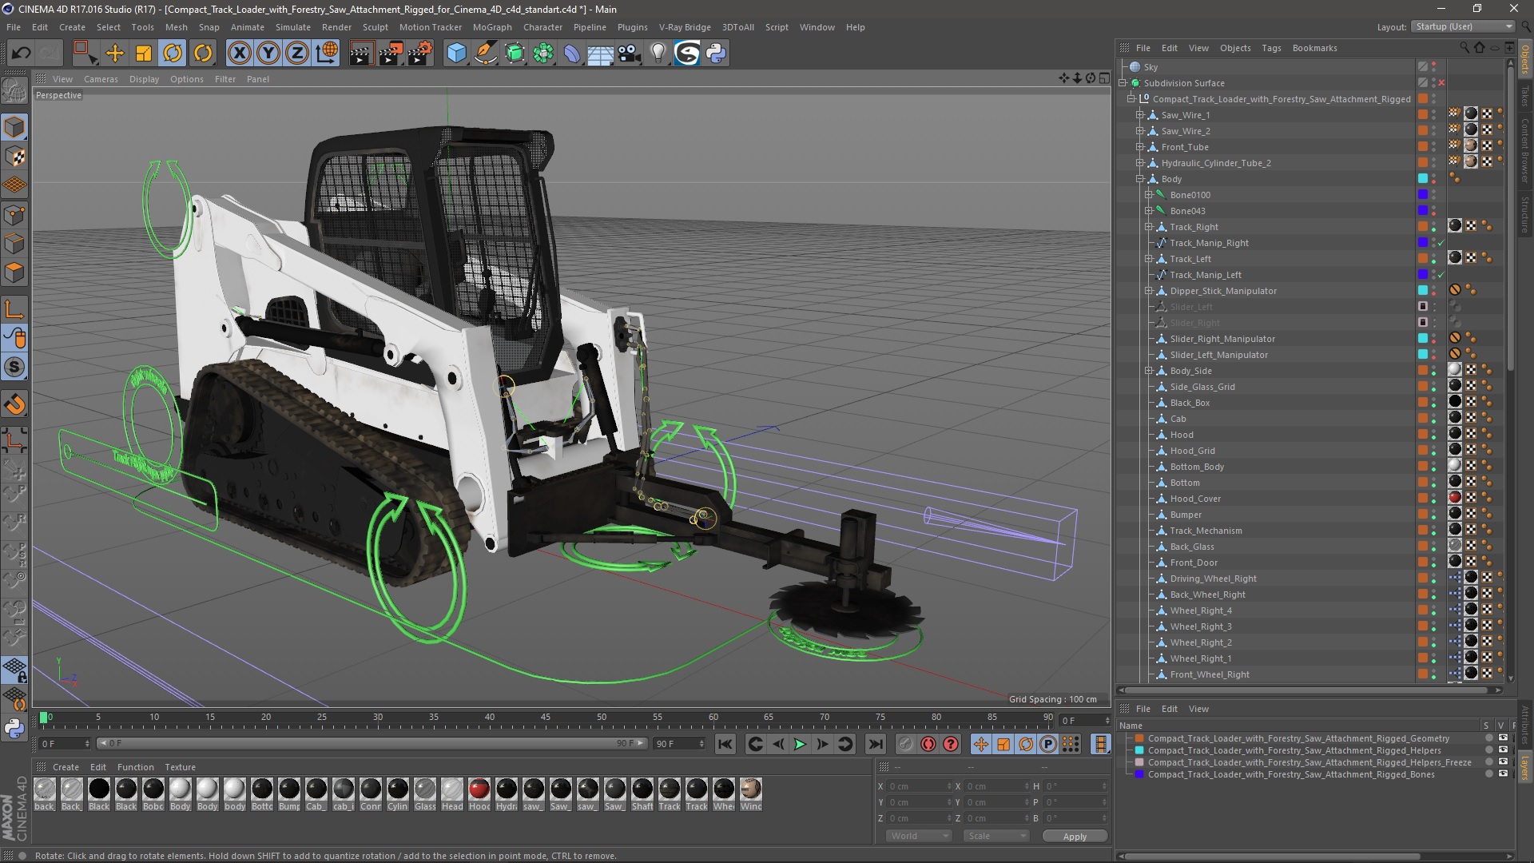Click the Object Manager search icon

[x=1464, y=48]
